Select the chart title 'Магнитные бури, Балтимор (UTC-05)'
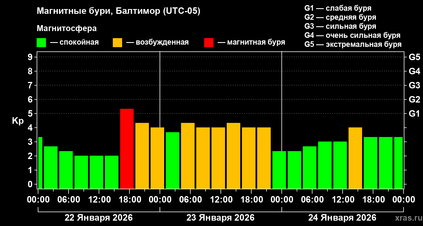The width and height of the screenshot is (423, 226). [118, 11]
